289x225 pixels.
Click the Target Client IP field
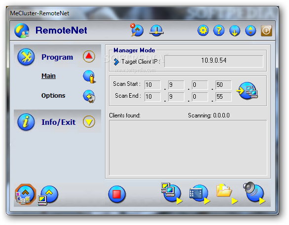pos(214,61)
